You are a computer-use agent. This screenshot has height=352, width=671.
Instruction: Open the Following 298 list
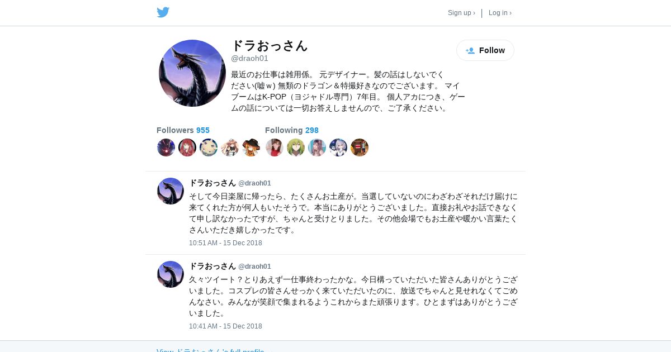[x=292, y=130]
